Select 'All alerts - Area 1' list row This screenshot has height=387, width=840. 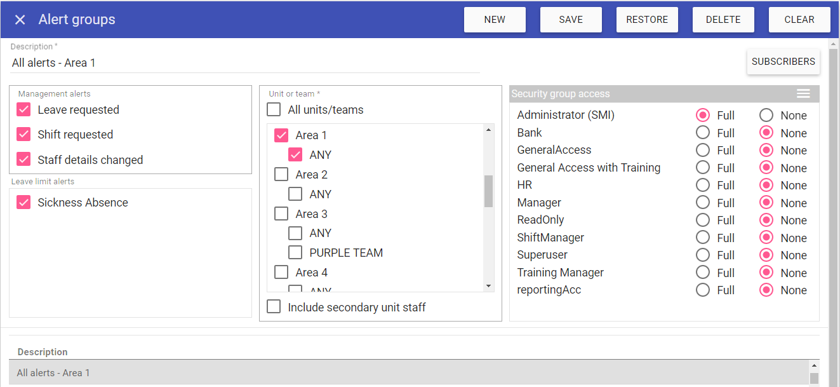coord(406,373)
